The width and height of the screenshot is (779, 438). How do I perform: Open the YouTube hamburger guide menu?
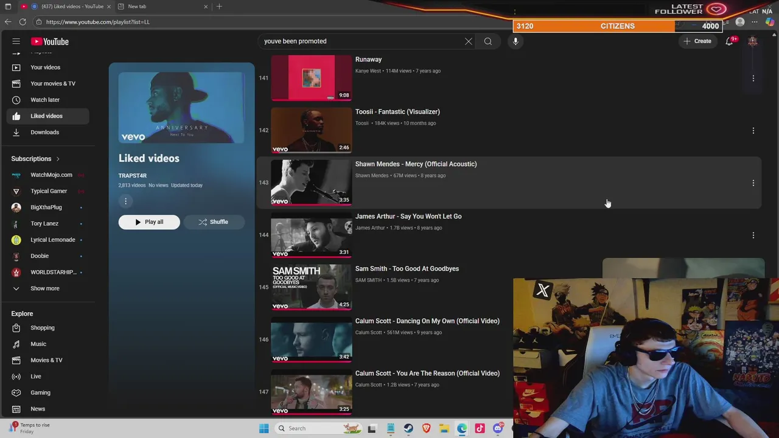(16, 41)
